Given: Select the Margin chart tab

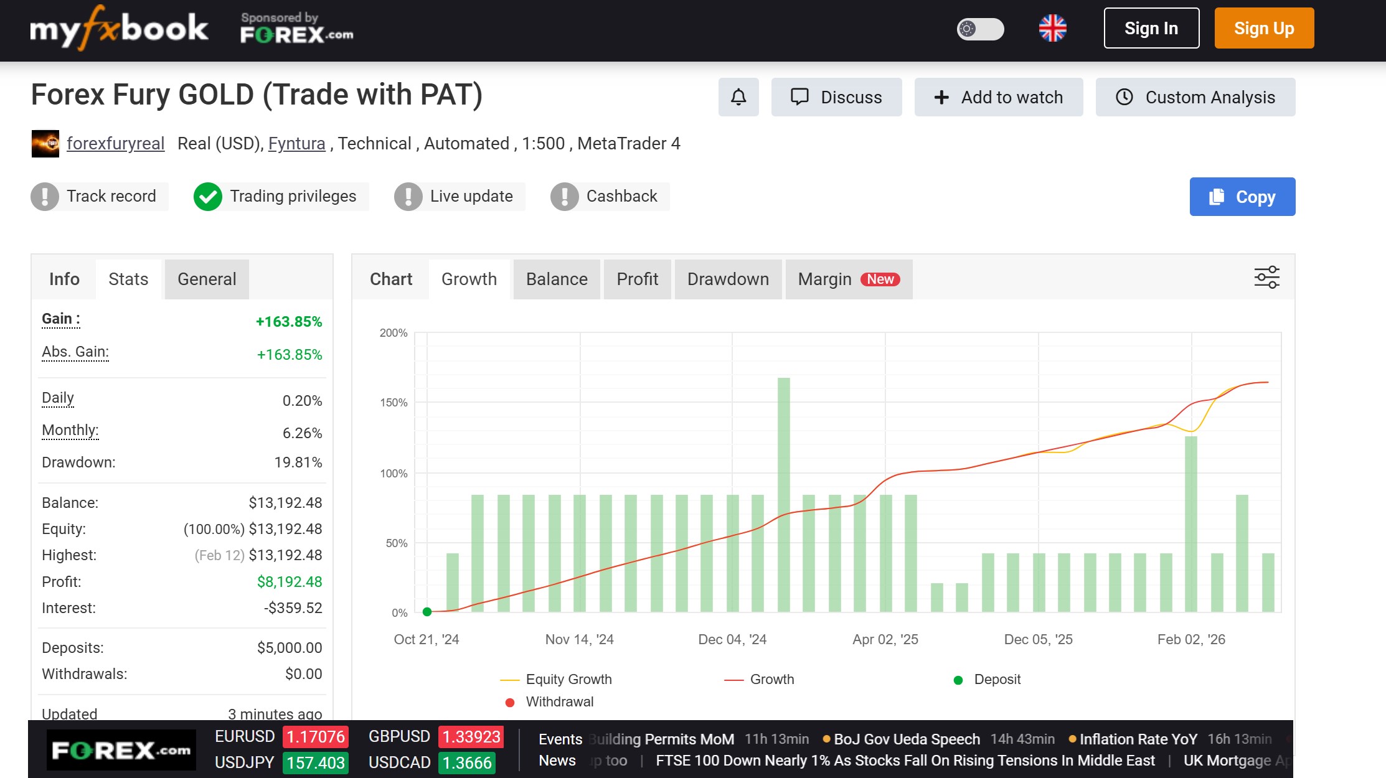Looking at the screenshot, I should (x=849, y=279).
